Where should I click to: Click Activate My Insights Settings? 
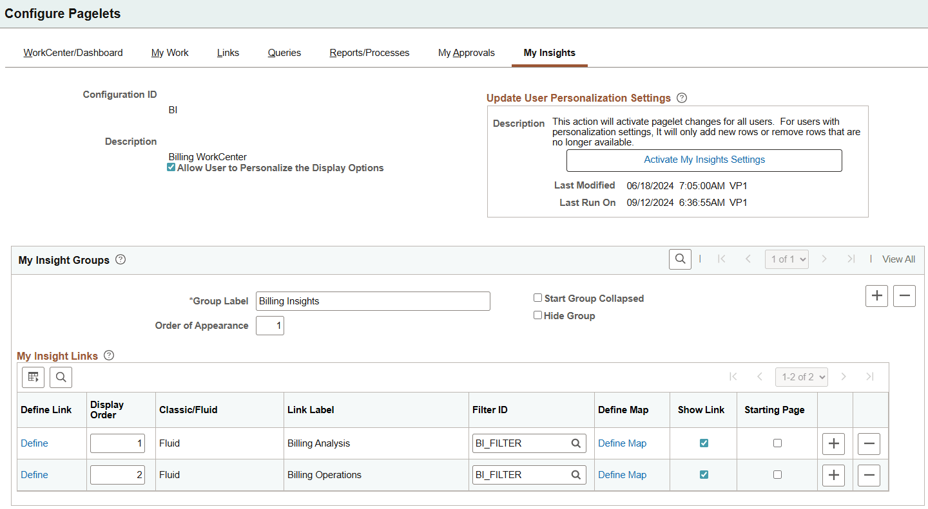(704, 159)
